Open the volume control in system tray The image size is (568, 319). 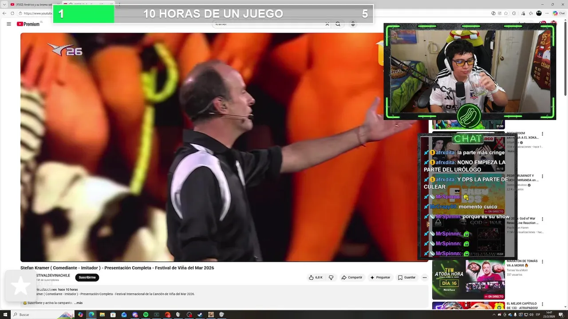tap(532, 315)
